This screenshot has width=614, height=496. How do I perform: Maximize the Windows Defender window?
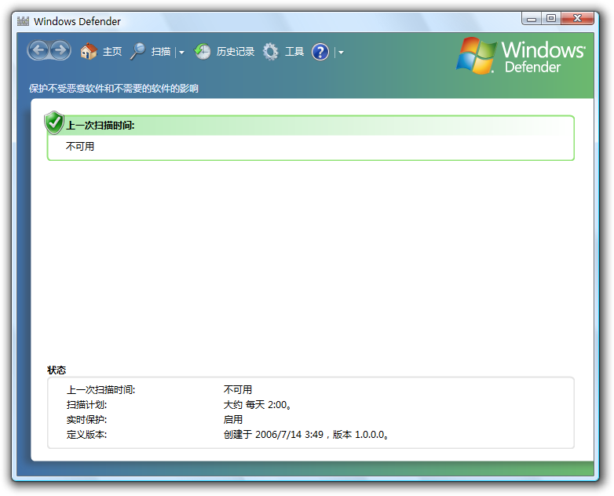pos(551,18)
